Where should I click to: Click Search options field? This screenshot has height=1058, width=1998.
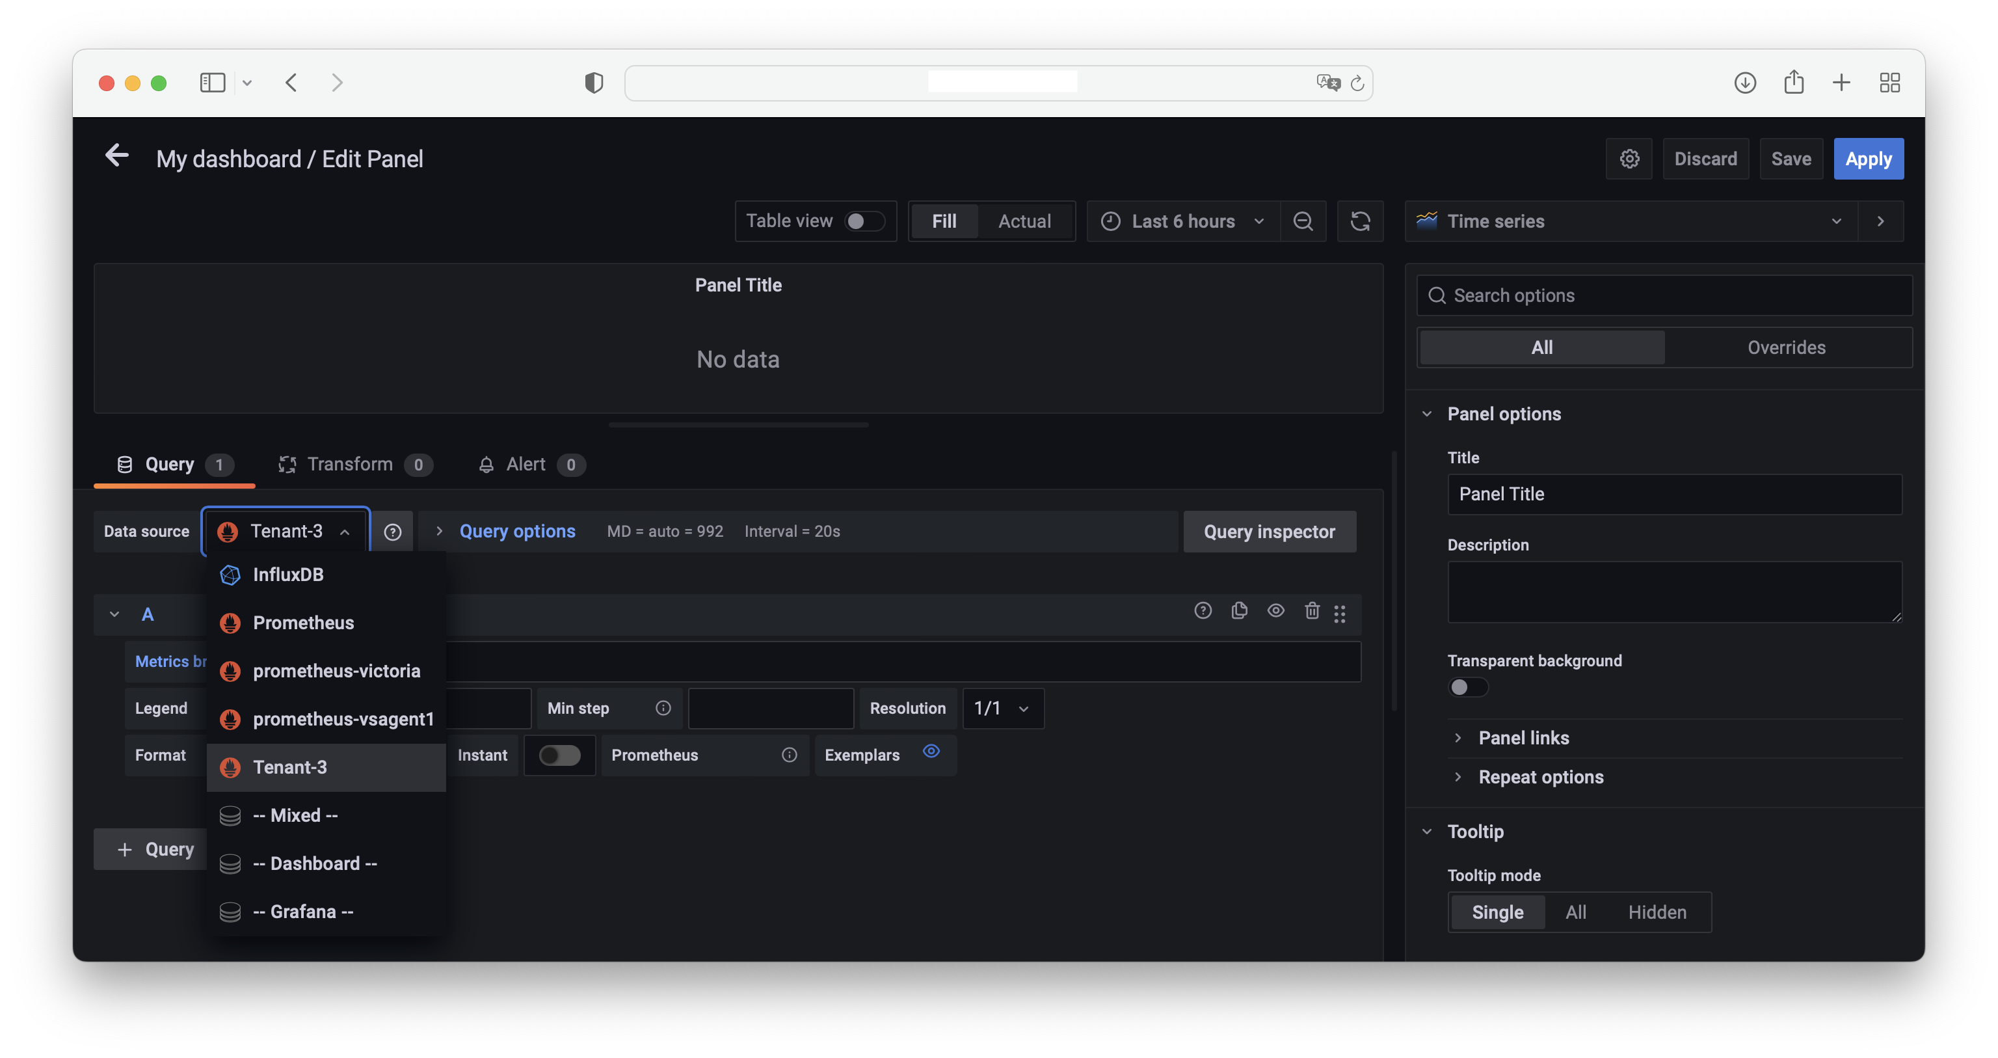[1664, 296]
